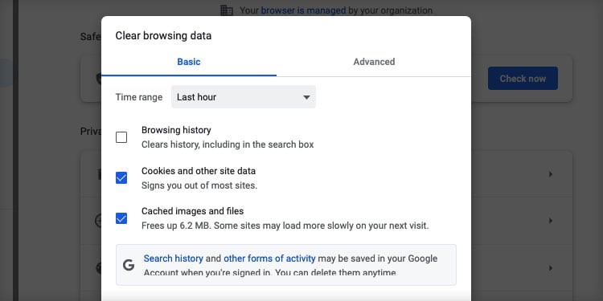
Task: Click the Browsing history label text
Action: 176,130
